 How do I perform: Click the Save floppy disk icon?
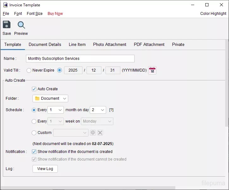(x=7, y=25)
